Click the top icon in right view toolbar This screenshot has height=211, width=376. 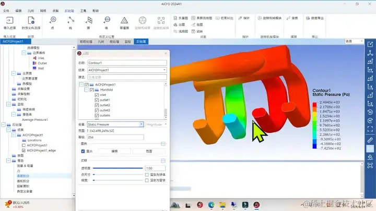pyautogui.click(x=370, y=44)
